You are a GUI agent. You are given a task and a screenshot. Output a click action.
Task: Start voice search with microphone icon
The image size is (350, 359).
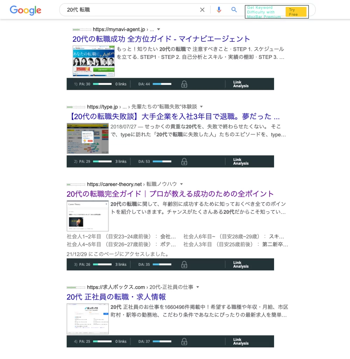pos(219,10)
